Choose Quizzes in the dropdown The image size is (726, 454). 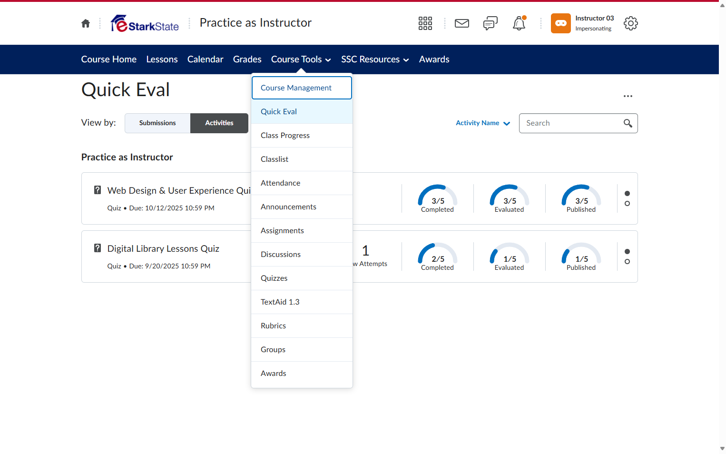pos(302,278)
